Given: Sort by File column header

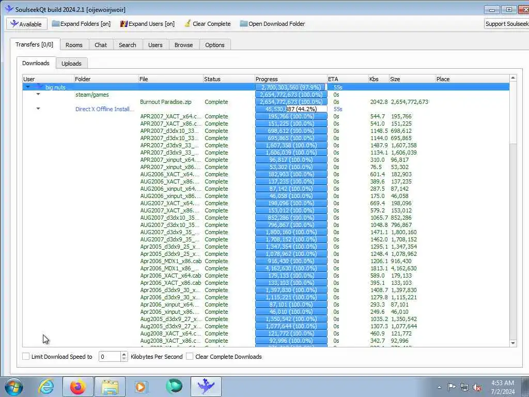Looking at the screenshot, I should [x=170, y=79].
